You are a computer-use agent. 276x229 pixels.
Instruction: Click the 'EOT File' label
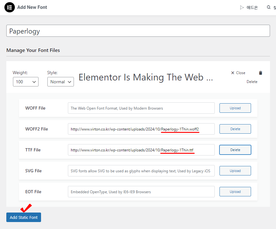pyautogui.click(x=33, y=192)
